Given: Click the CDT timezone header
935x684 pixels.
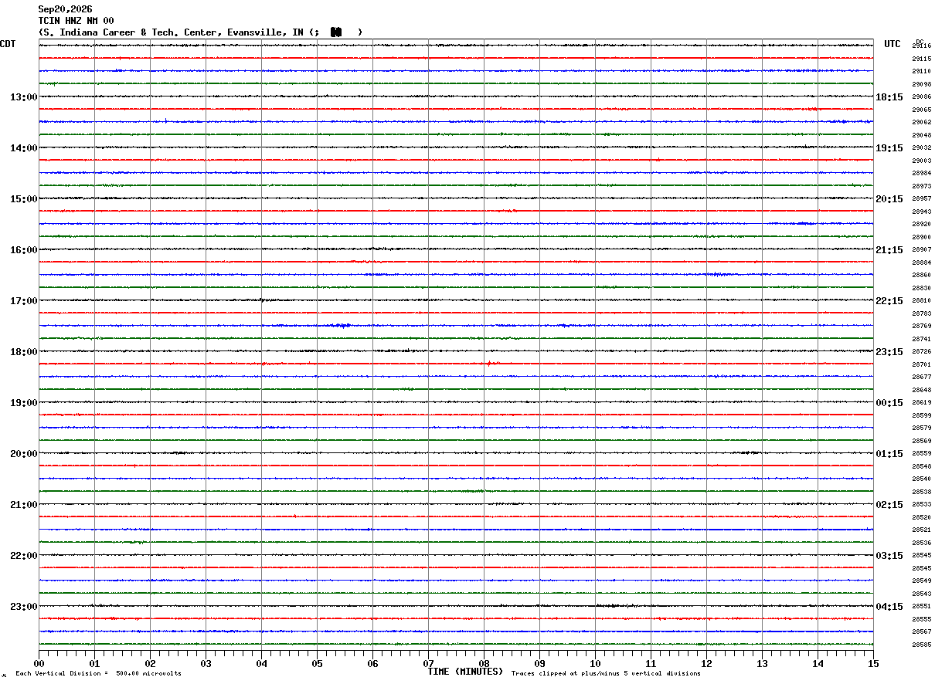Looking at the screenshot, I should click(x=8, y=44).
